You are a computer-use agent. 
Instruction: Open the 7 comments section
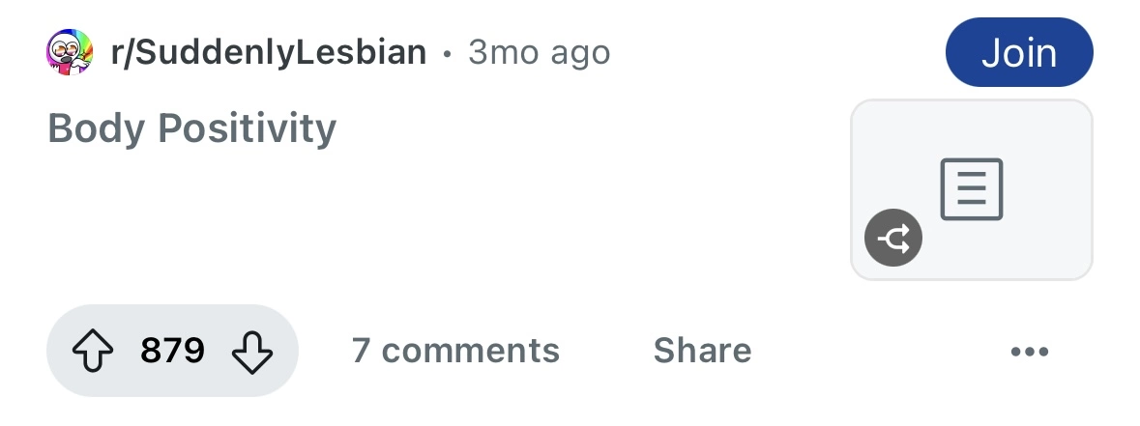tap(455, 350)
